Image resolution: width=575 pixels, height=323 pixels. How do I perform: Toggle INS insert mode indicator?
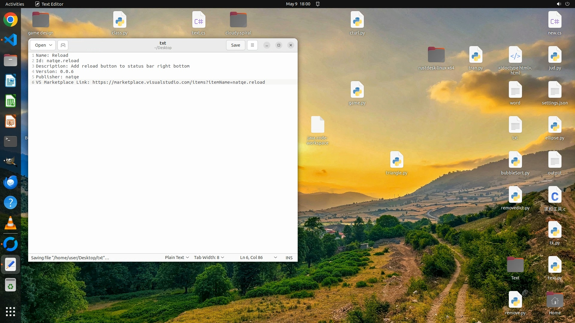pos(289,258)
